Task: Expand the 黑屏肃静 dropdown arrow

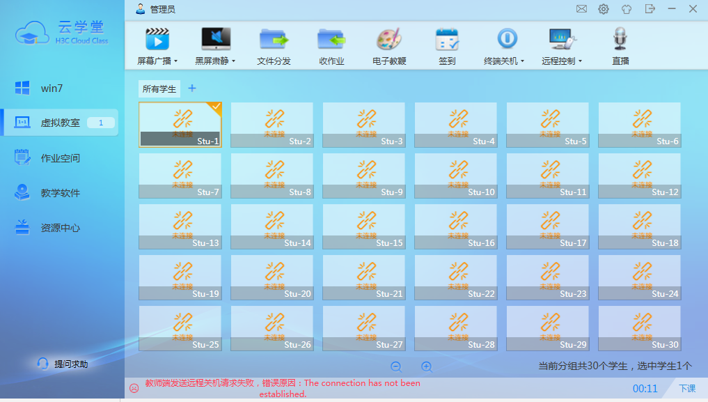Action: point(233,61)
